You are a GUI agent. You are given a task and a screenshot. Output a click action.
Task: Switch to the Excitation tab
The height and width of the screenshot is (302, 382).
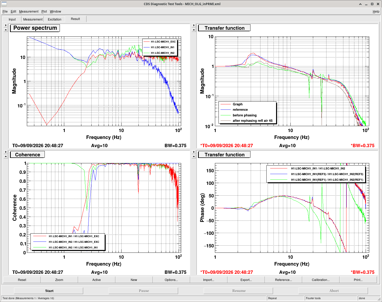coord(54,19)
